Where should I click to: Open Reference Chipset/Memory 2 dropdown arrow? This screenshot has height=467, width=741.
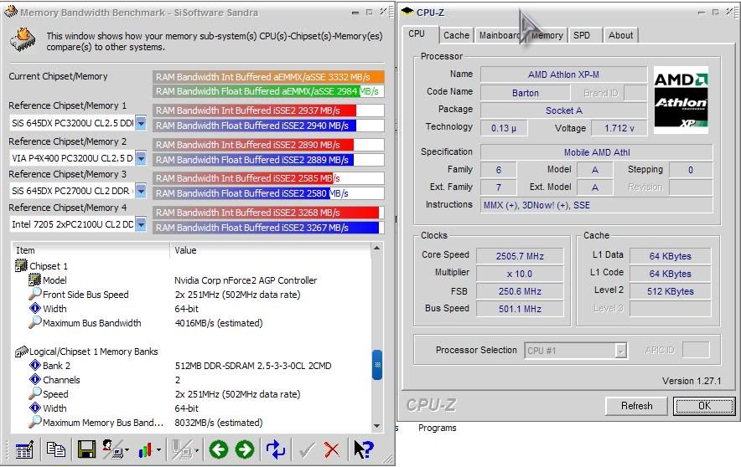141,158
